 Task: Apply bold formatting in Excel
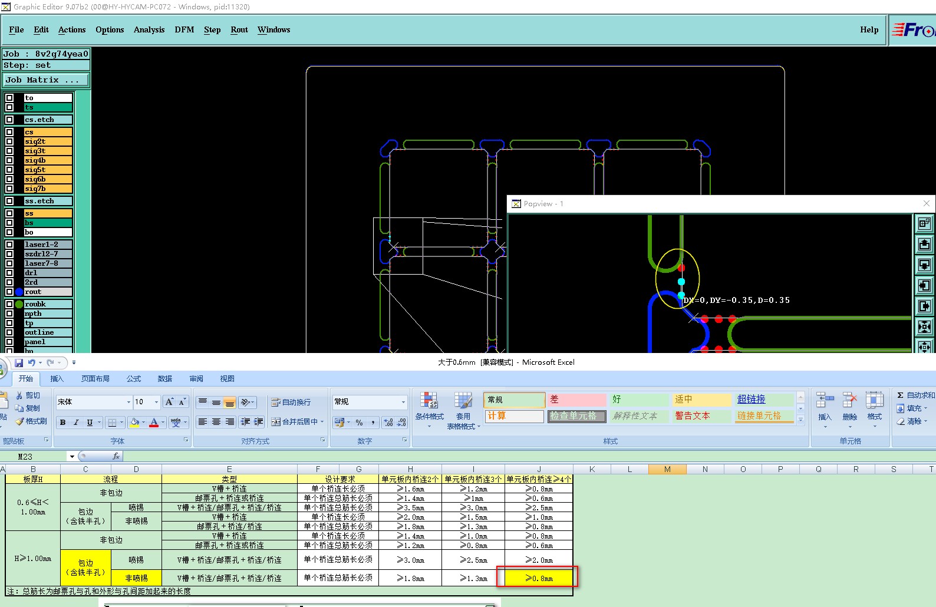click(62, 422)
